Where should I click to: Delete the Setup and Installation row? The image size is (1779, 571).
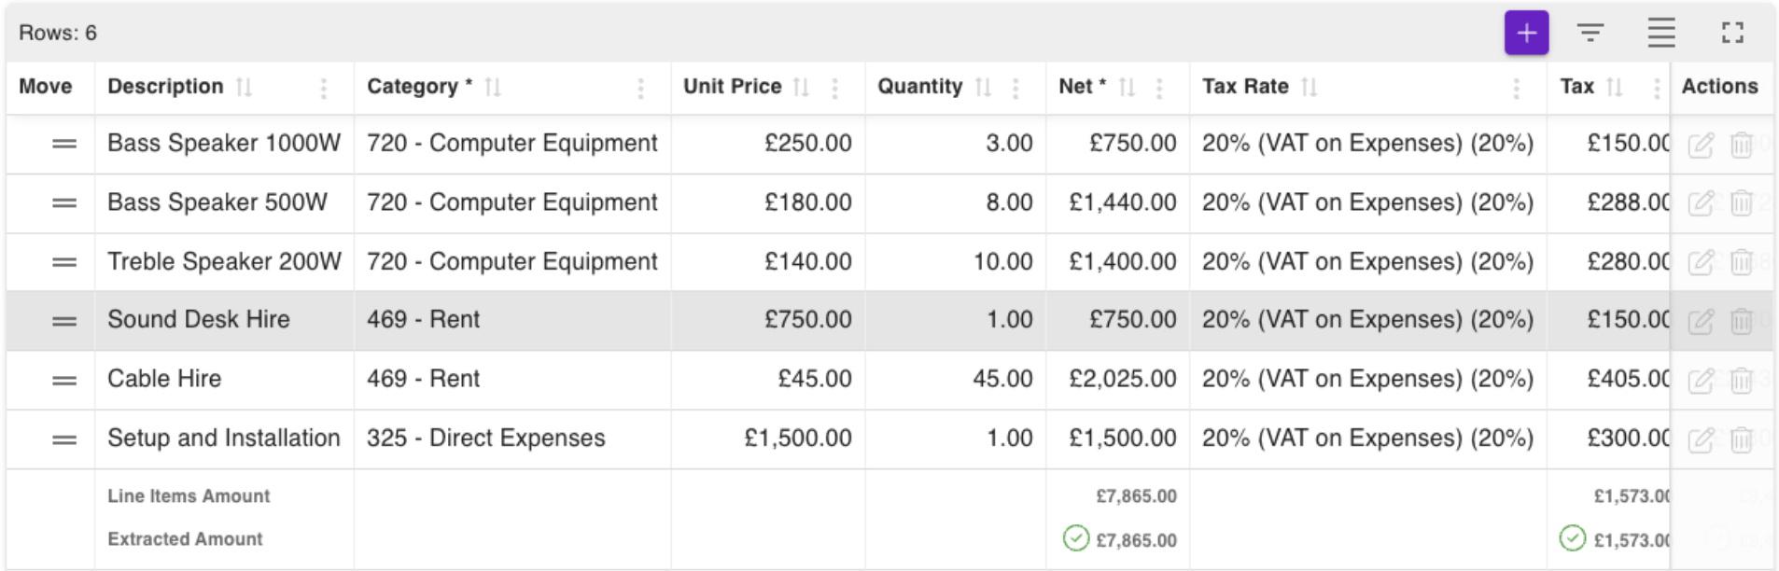pyautogui.click(x=1741, y=439)
